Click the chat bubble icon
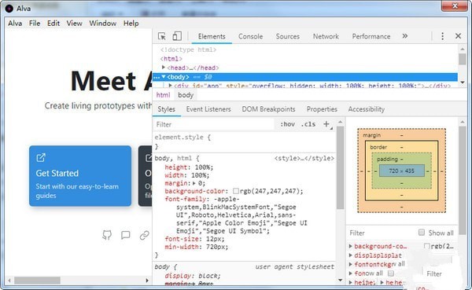Image resolution: width=472 pixels, height=290 pixels. pos(126,235)
